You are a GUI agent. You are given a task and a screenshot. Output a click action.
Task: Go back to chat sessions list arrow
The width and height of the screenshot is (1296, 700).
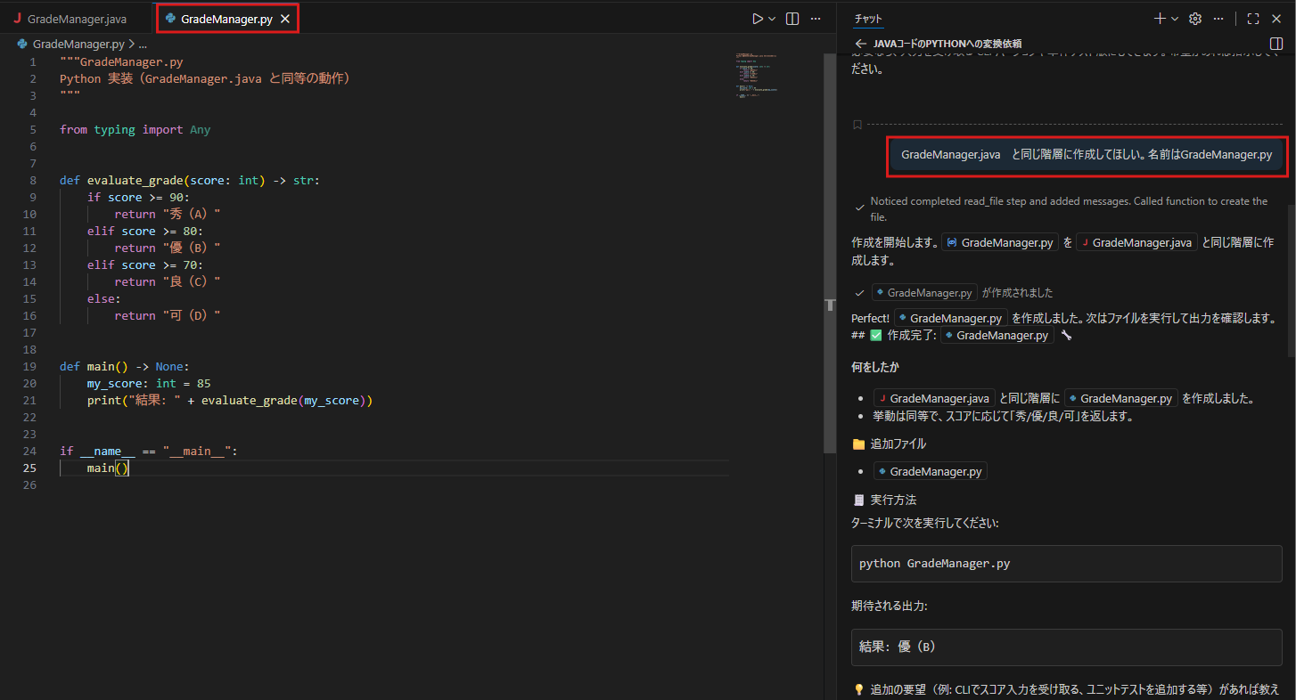[860, 44]
